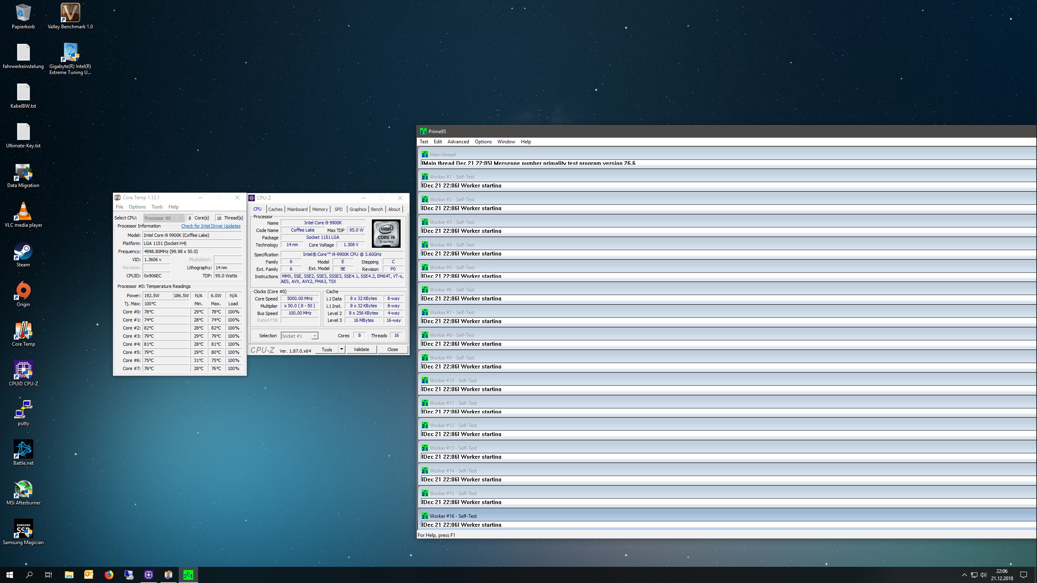
Task: Click the Prime95 taskbar icon
Action: click(x=188, y=574)
